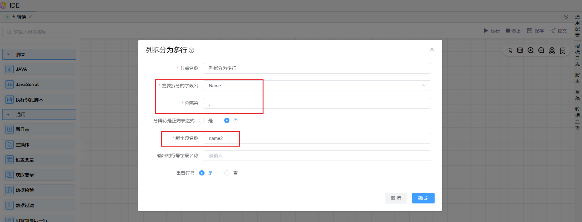Click the 获取变量 component label
The width and height of the screenshot is (582, 222).
pyautogui.click(x=25, y=175)
